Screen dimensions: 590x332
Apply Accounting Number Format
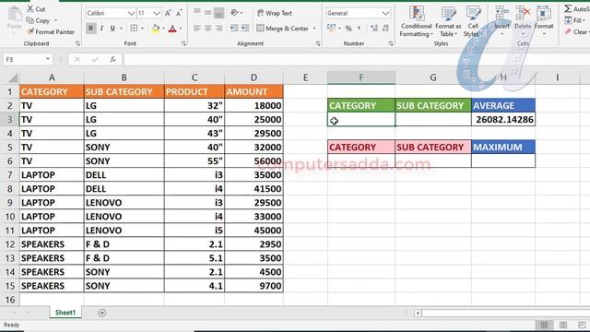pos(332,29)
